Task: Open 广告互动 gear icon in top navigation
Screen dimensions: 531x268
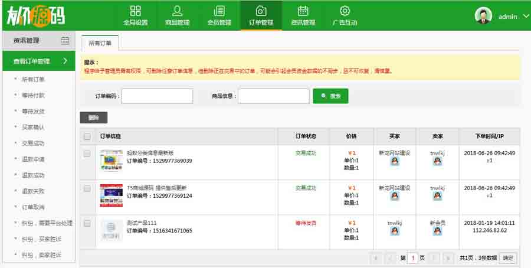Action: (345, 11)
